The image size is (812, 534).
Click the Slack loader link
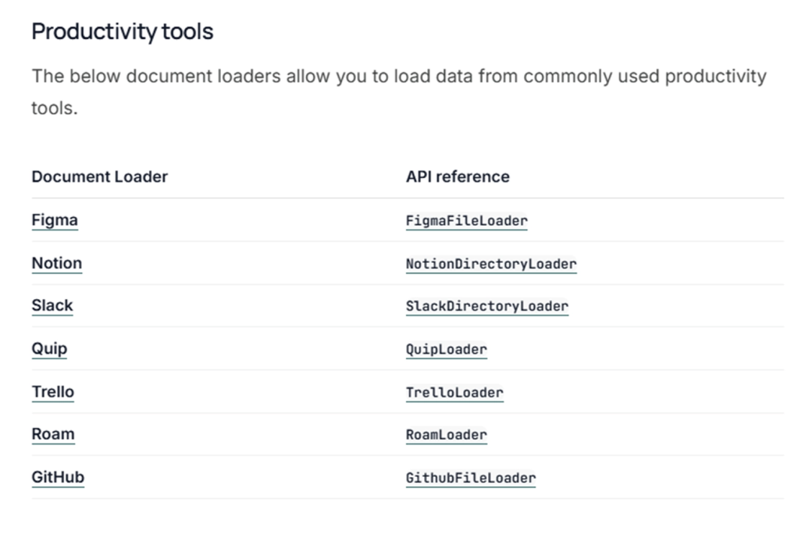click(52, 306)
